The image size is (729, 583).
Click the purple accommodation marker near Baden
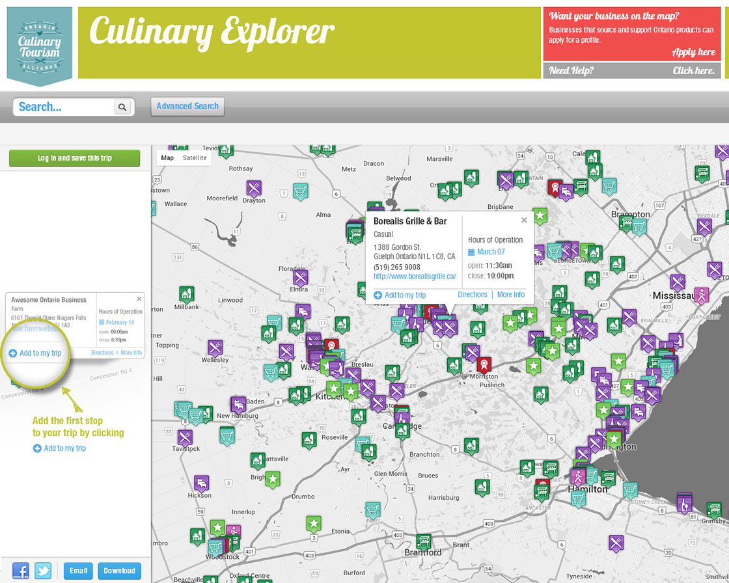(238, 405)
